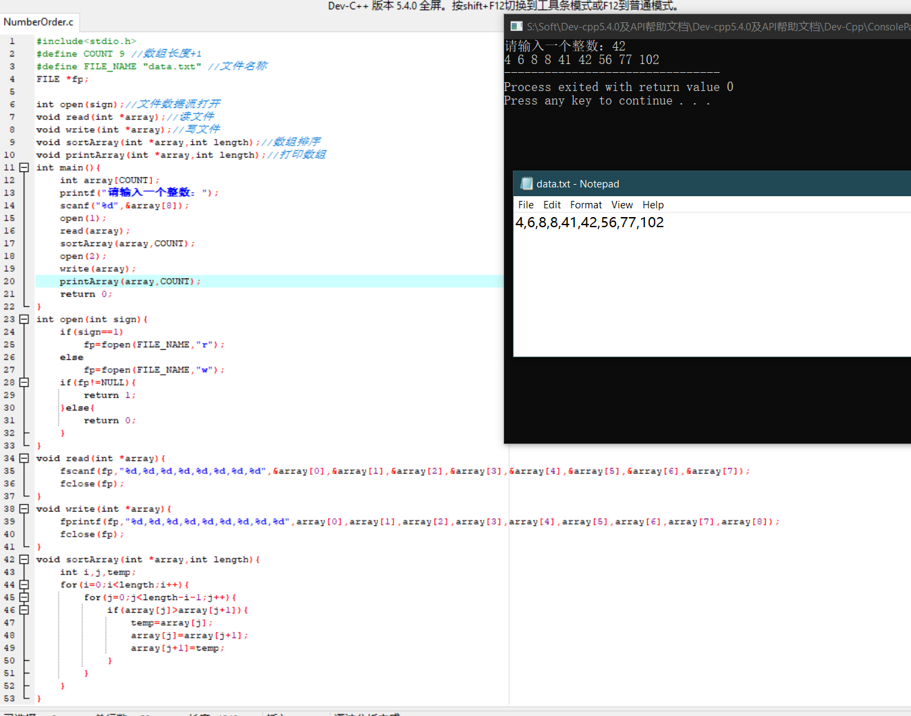Click the int array[COUNT]; line
This screenshot has width=911, height=716.
(x=109, y=180)
